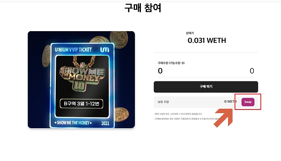Viewport: 281px width, 161px height.
Task: Click the 2021 year text on the ticket
Action: [x=105, y=123]
